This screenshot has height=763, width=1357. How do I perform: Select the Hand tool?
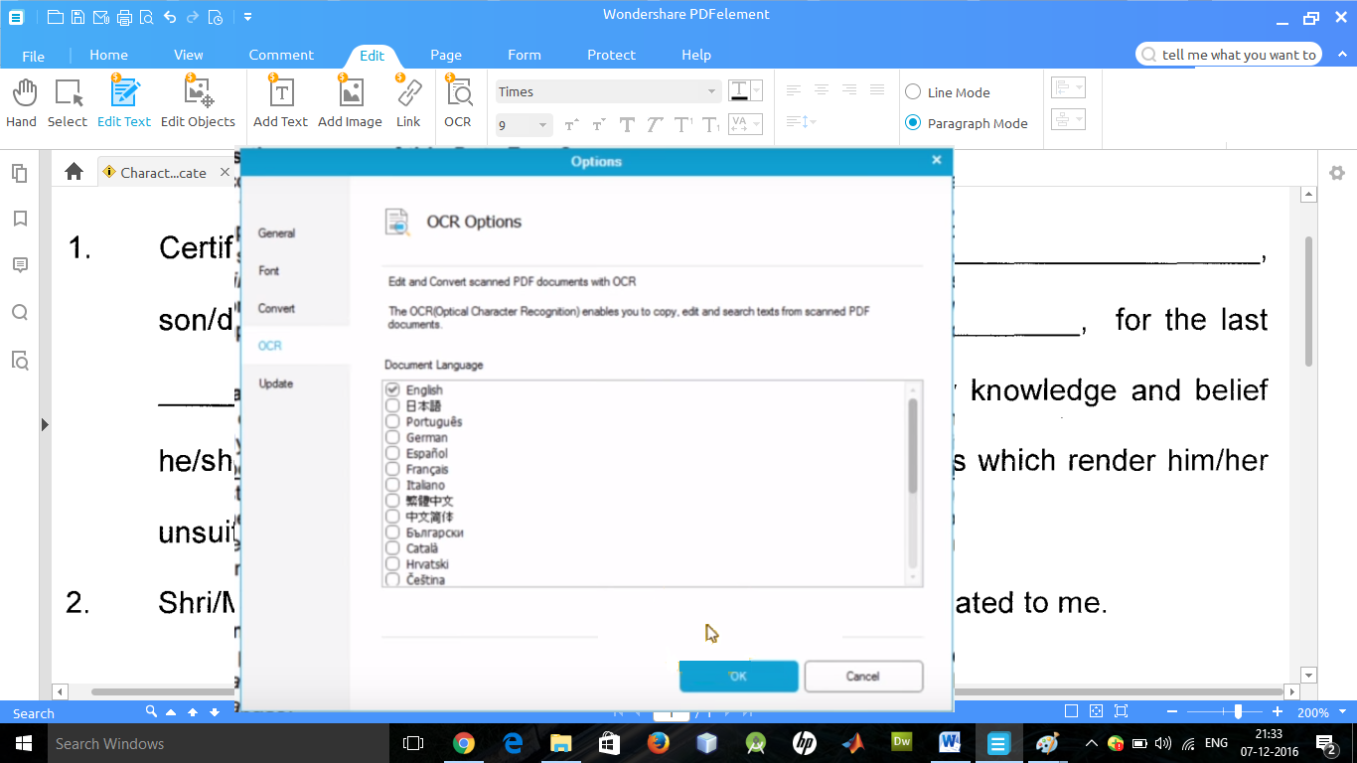click(22, 103)
